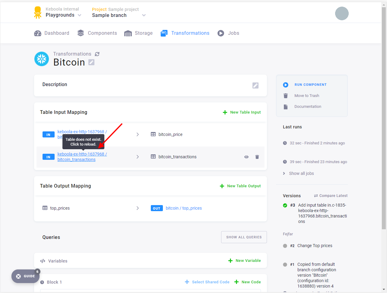Open the 32 sec finished run
387x293 pixels.
[x=317, y=143]
